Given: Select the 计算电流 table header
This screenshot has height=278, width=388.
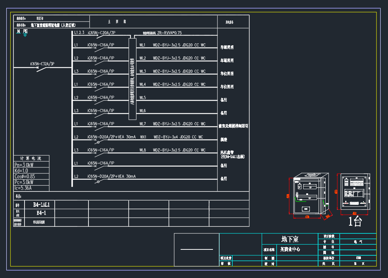Looking at the screenshot, I should (x=31, y=158).
